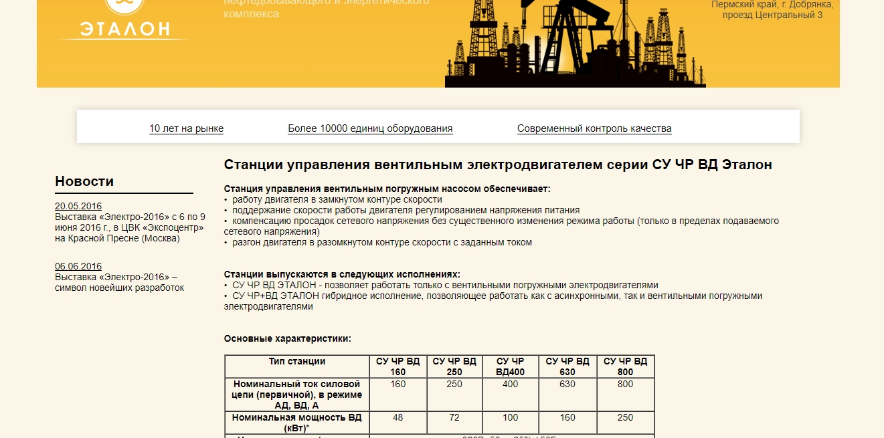This screenshot has width=884, height=438.
Task: Click the "Основные характеристики:" heading
Action: click(x=287, y=339)
